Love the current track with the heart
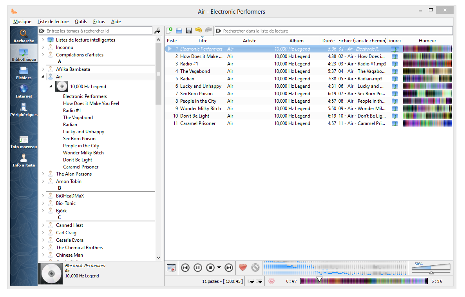Image resolution: width=465 pixels, height=297 pixels. point(243,268)
